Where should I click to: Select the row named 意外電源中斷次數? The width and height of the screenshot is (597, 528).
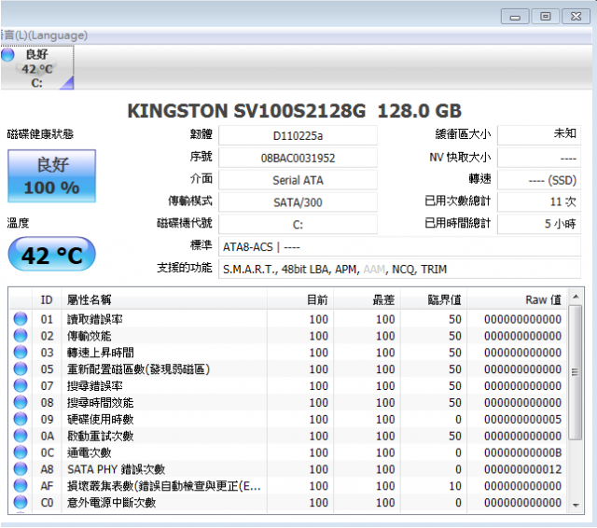point(288,503)
